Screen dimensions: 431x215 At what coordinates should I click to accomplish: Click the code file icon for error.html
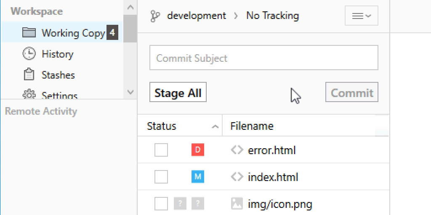tap(237, 150)
